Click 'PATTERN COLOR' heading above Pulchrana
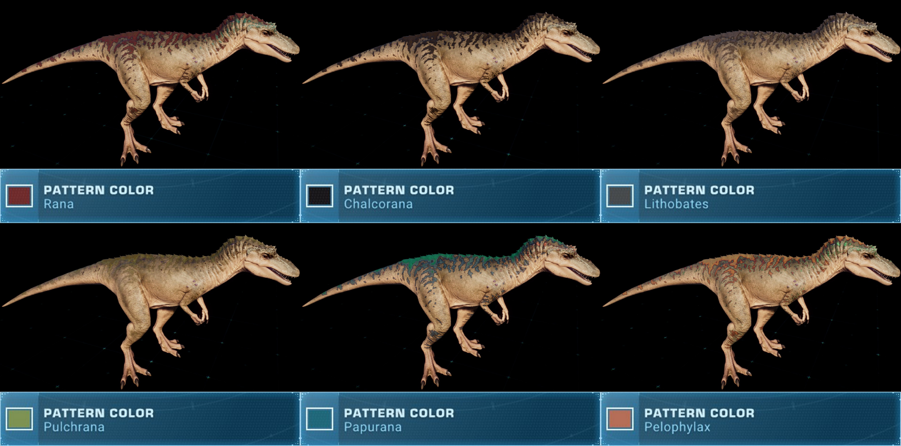Screen dimensions: 901x446 tap(99, 413)
